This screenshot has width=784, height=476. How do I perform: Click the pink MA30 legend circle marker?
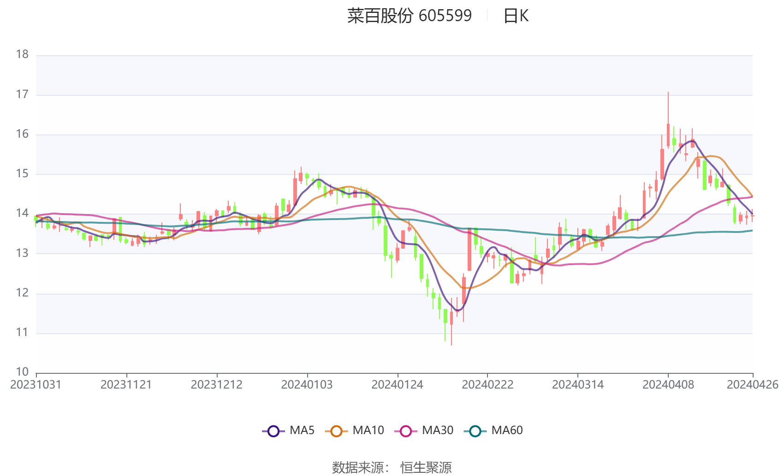(x=406, y=431)
